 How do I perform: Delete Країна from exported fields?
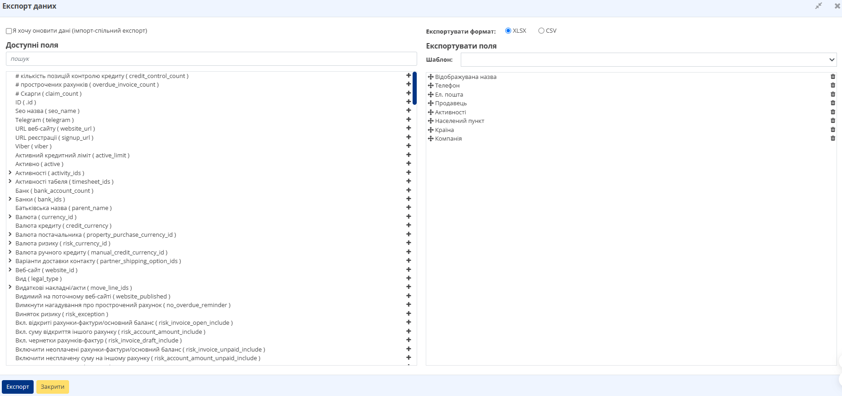tap(833, 130)
